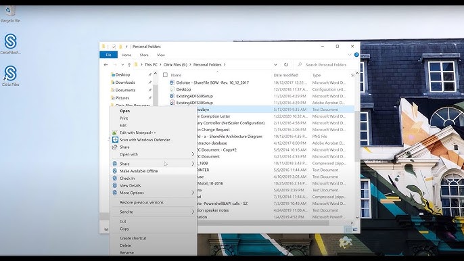Screen dimensions: 464x261
Task: Click the Desktop folder icon in navigation pane
Action: click(x=113, y=74)
